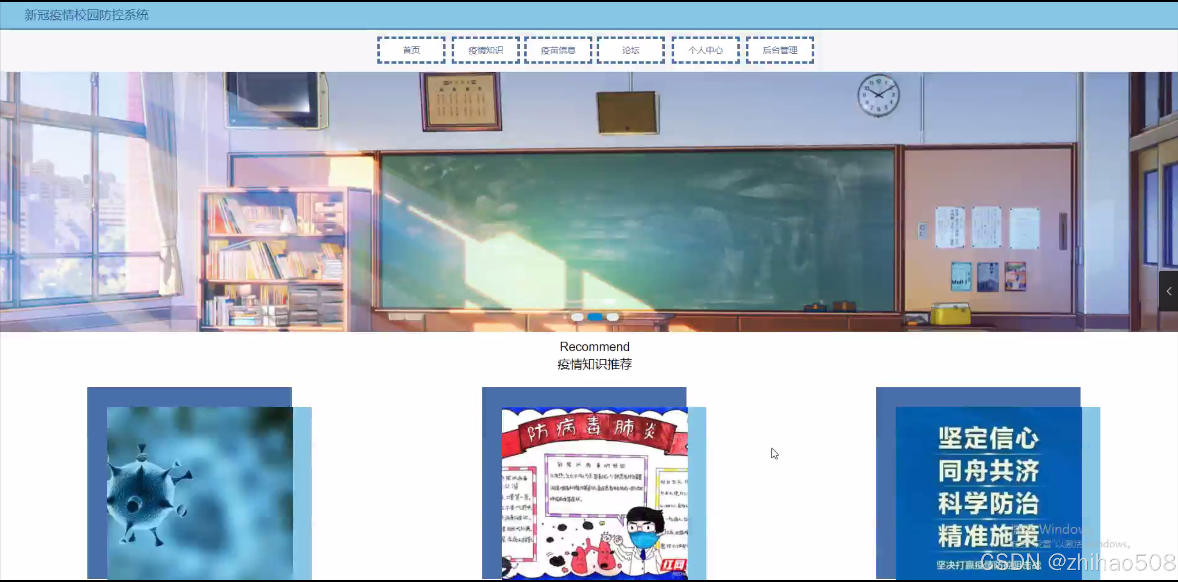The width and height of the screenshot is (1178, 582).
Task: Click the Recommend heading text
Action: coord(594,346)
